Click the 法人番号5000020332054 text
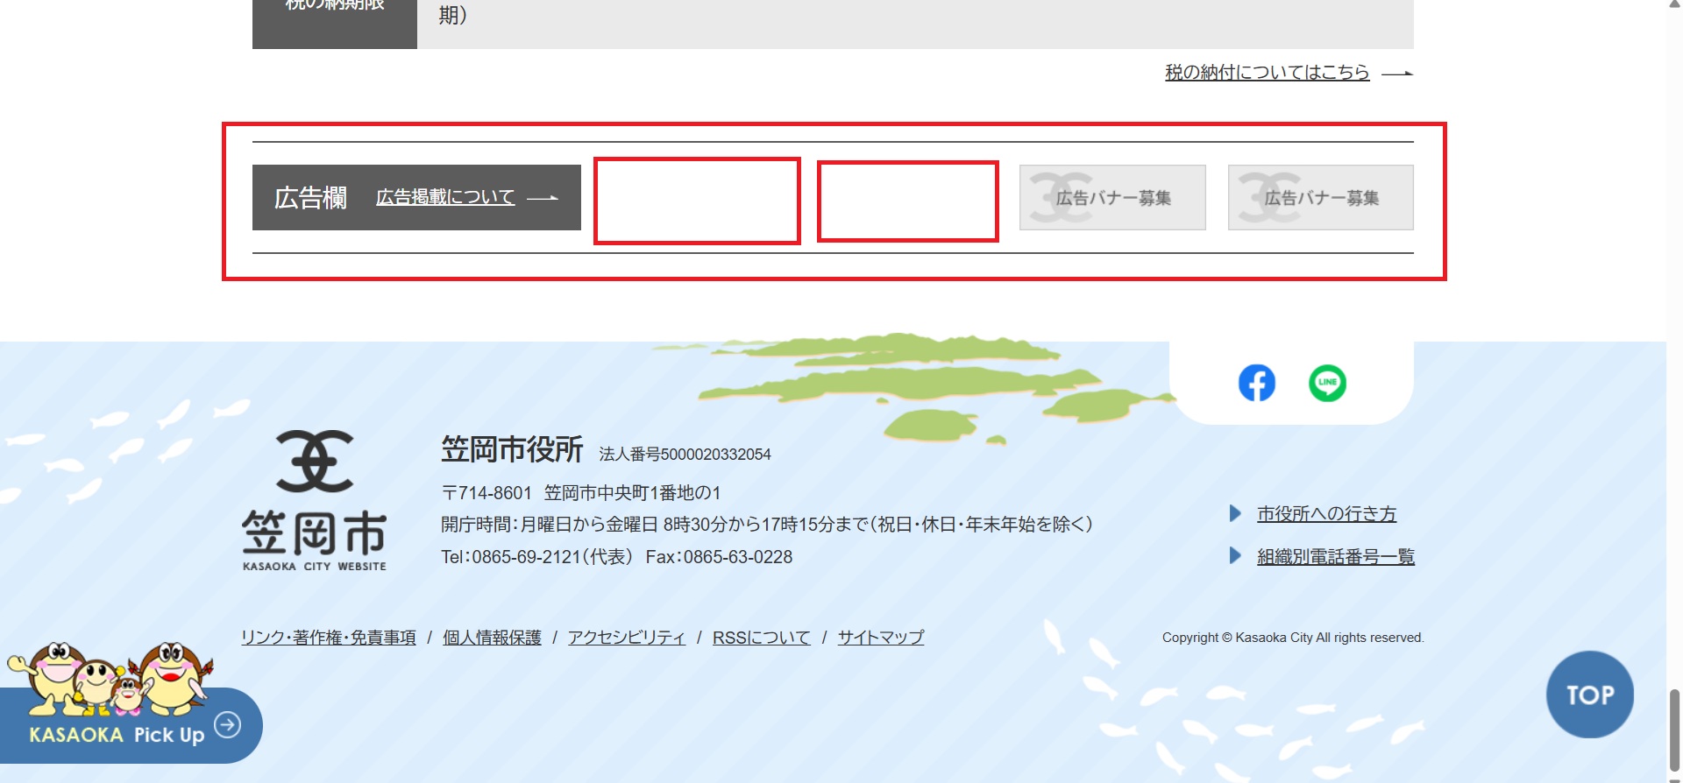 point(685,454)
